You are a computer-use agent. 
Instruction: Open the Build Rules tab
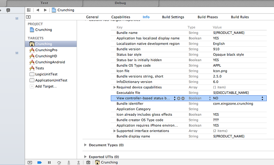pyautogui.click(x=240, y=17)
